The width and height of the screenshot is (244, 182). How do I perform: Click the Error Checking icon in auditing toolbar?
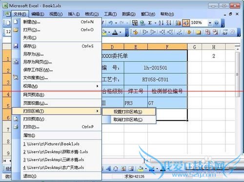click(x=136, y=32)
